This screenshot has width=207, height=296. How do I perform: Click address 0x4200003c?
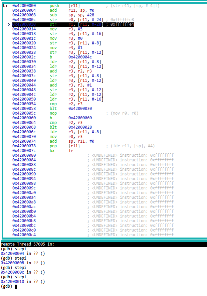pos(24,76)
